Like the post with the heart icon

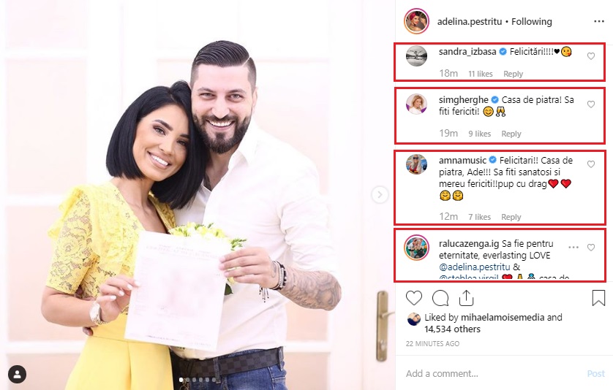414,298
